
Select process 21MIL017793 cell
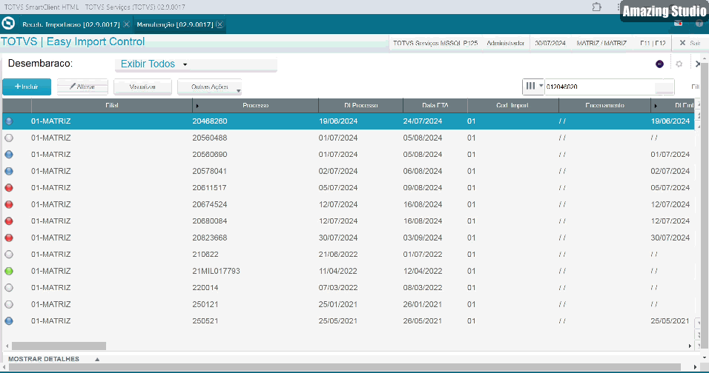point(216,272)
